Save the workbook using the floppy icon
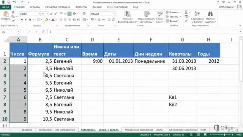Screen dimensions: 243x137 tap(9, 2)
